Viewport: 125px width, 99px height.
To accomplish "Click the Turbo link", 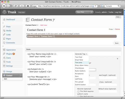I will click(111, 12).
